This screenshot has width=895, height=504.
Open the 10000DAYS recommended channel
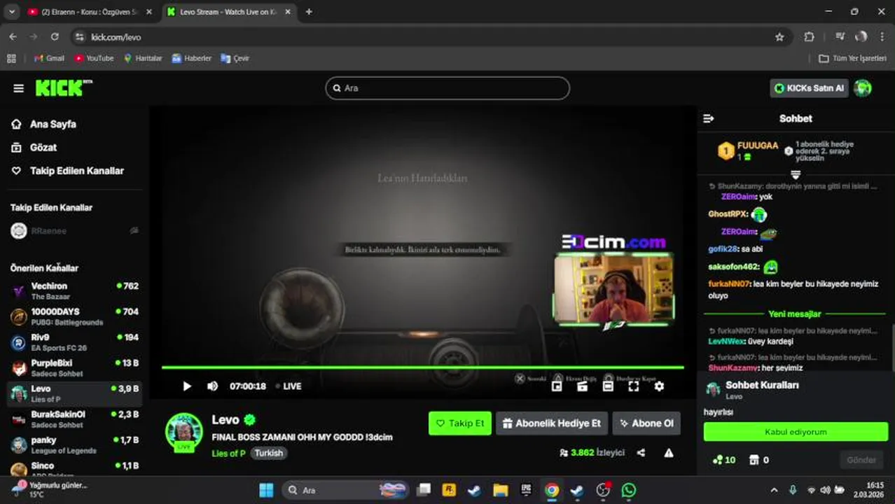pos(74,316)
